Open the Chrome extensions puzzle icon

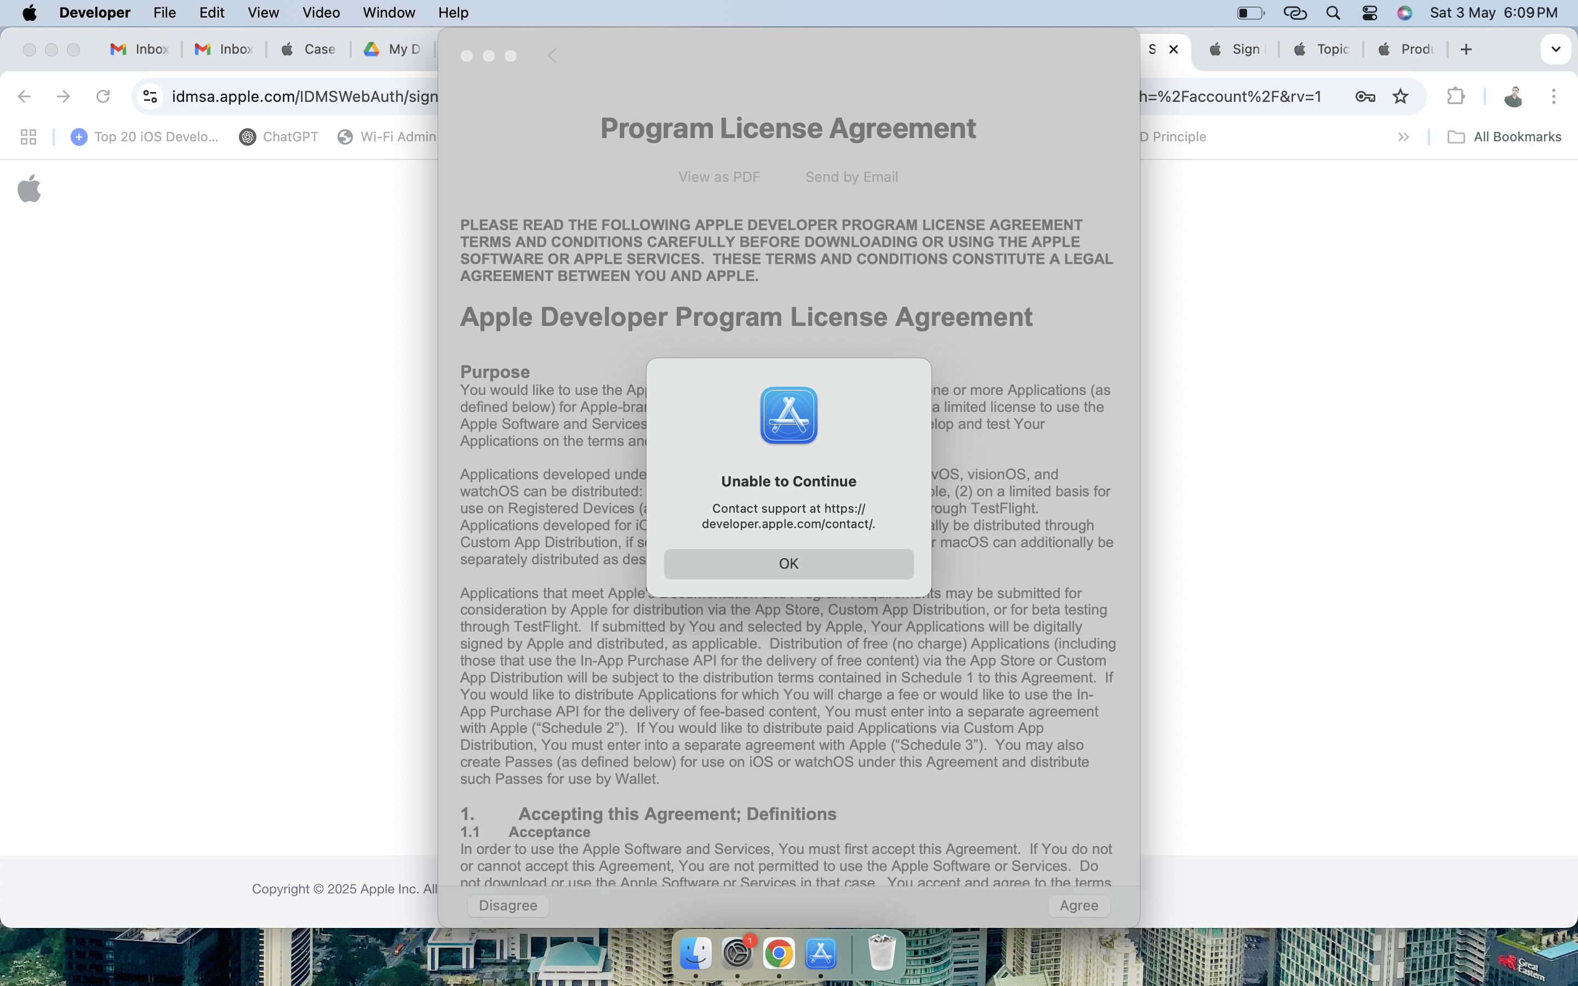coord(1455,96)
